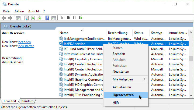Sort by the Name column header
This screenshot has width=194, height=110.
coord(82,33)
